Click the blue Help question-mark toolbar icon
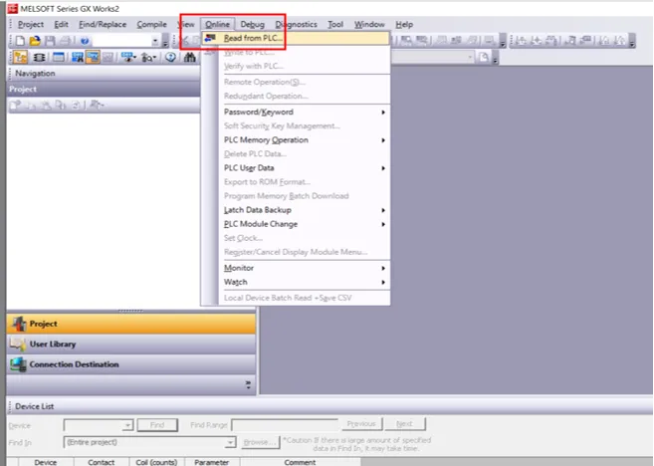This screenshot has width=654, height=466. pyautogui.click(x=85, y=41)
